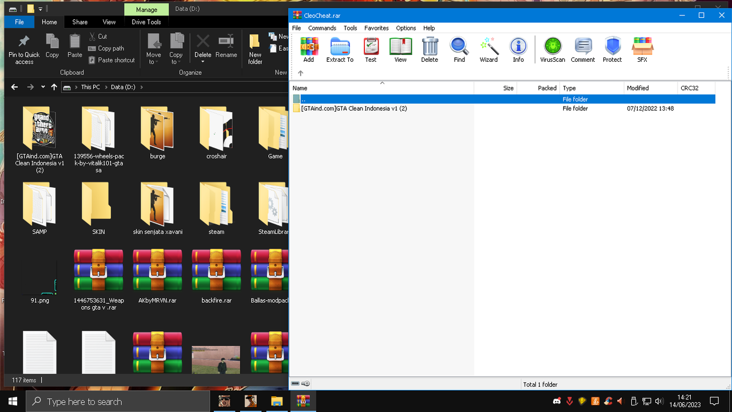Click the Add icon in WinRAR toolbar
732x412 pixels.
point(309,50)
